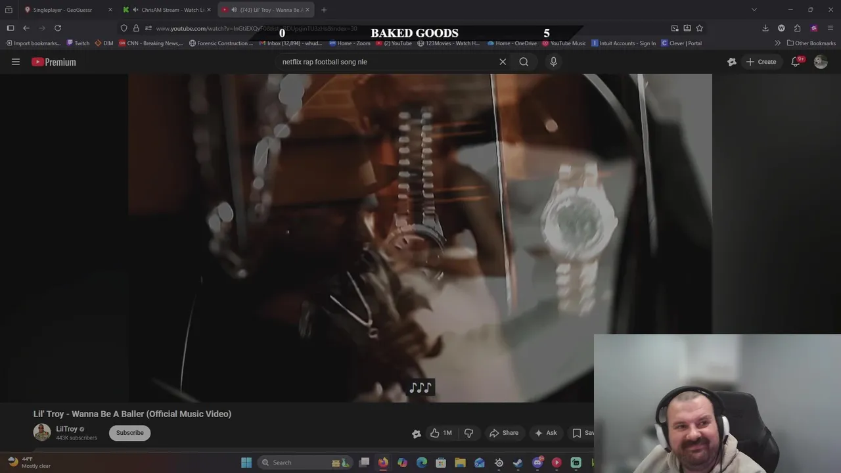Open YouTube notifications bell

click(796, 62)
